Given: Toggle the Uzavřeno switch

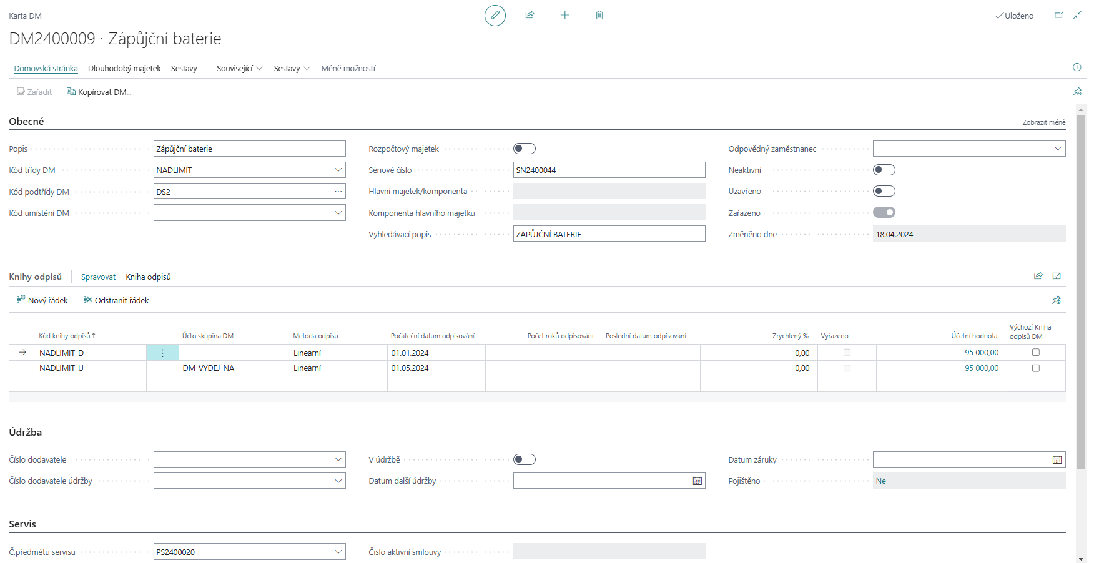Looking at the screenshot, I should coord(884,191).
